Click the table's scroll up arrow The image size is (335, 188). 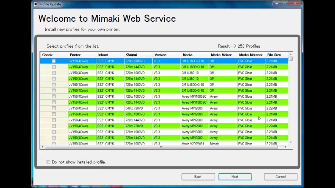[x=291, y=54]
